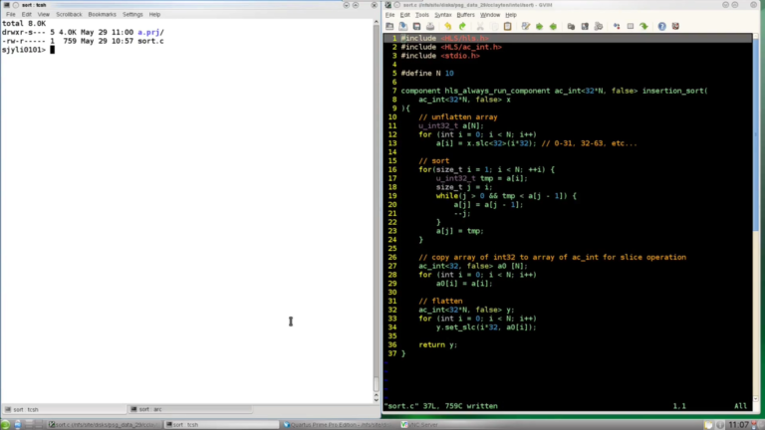
Task: Click the Load session icon in GVim
Action: (x=571, y=26)
